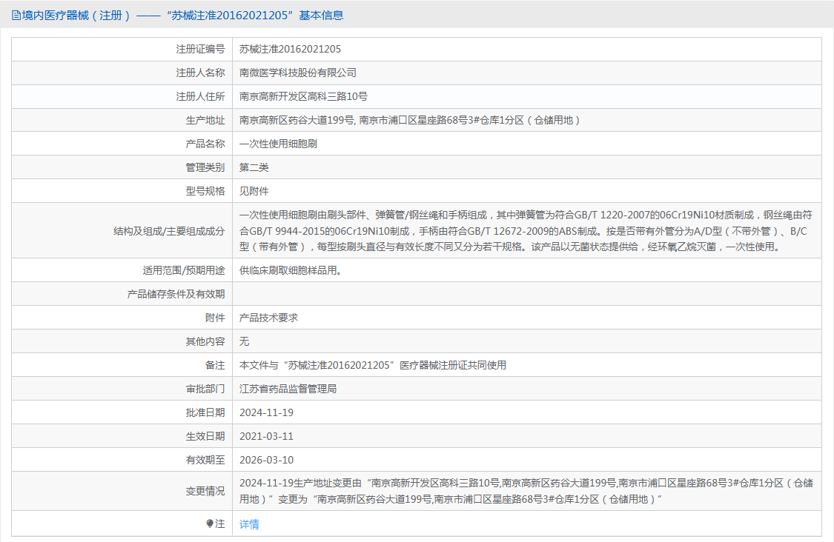Select address 南京高新开发区高科三路10号
Screen dimensions: 834x542
point(303,96)
